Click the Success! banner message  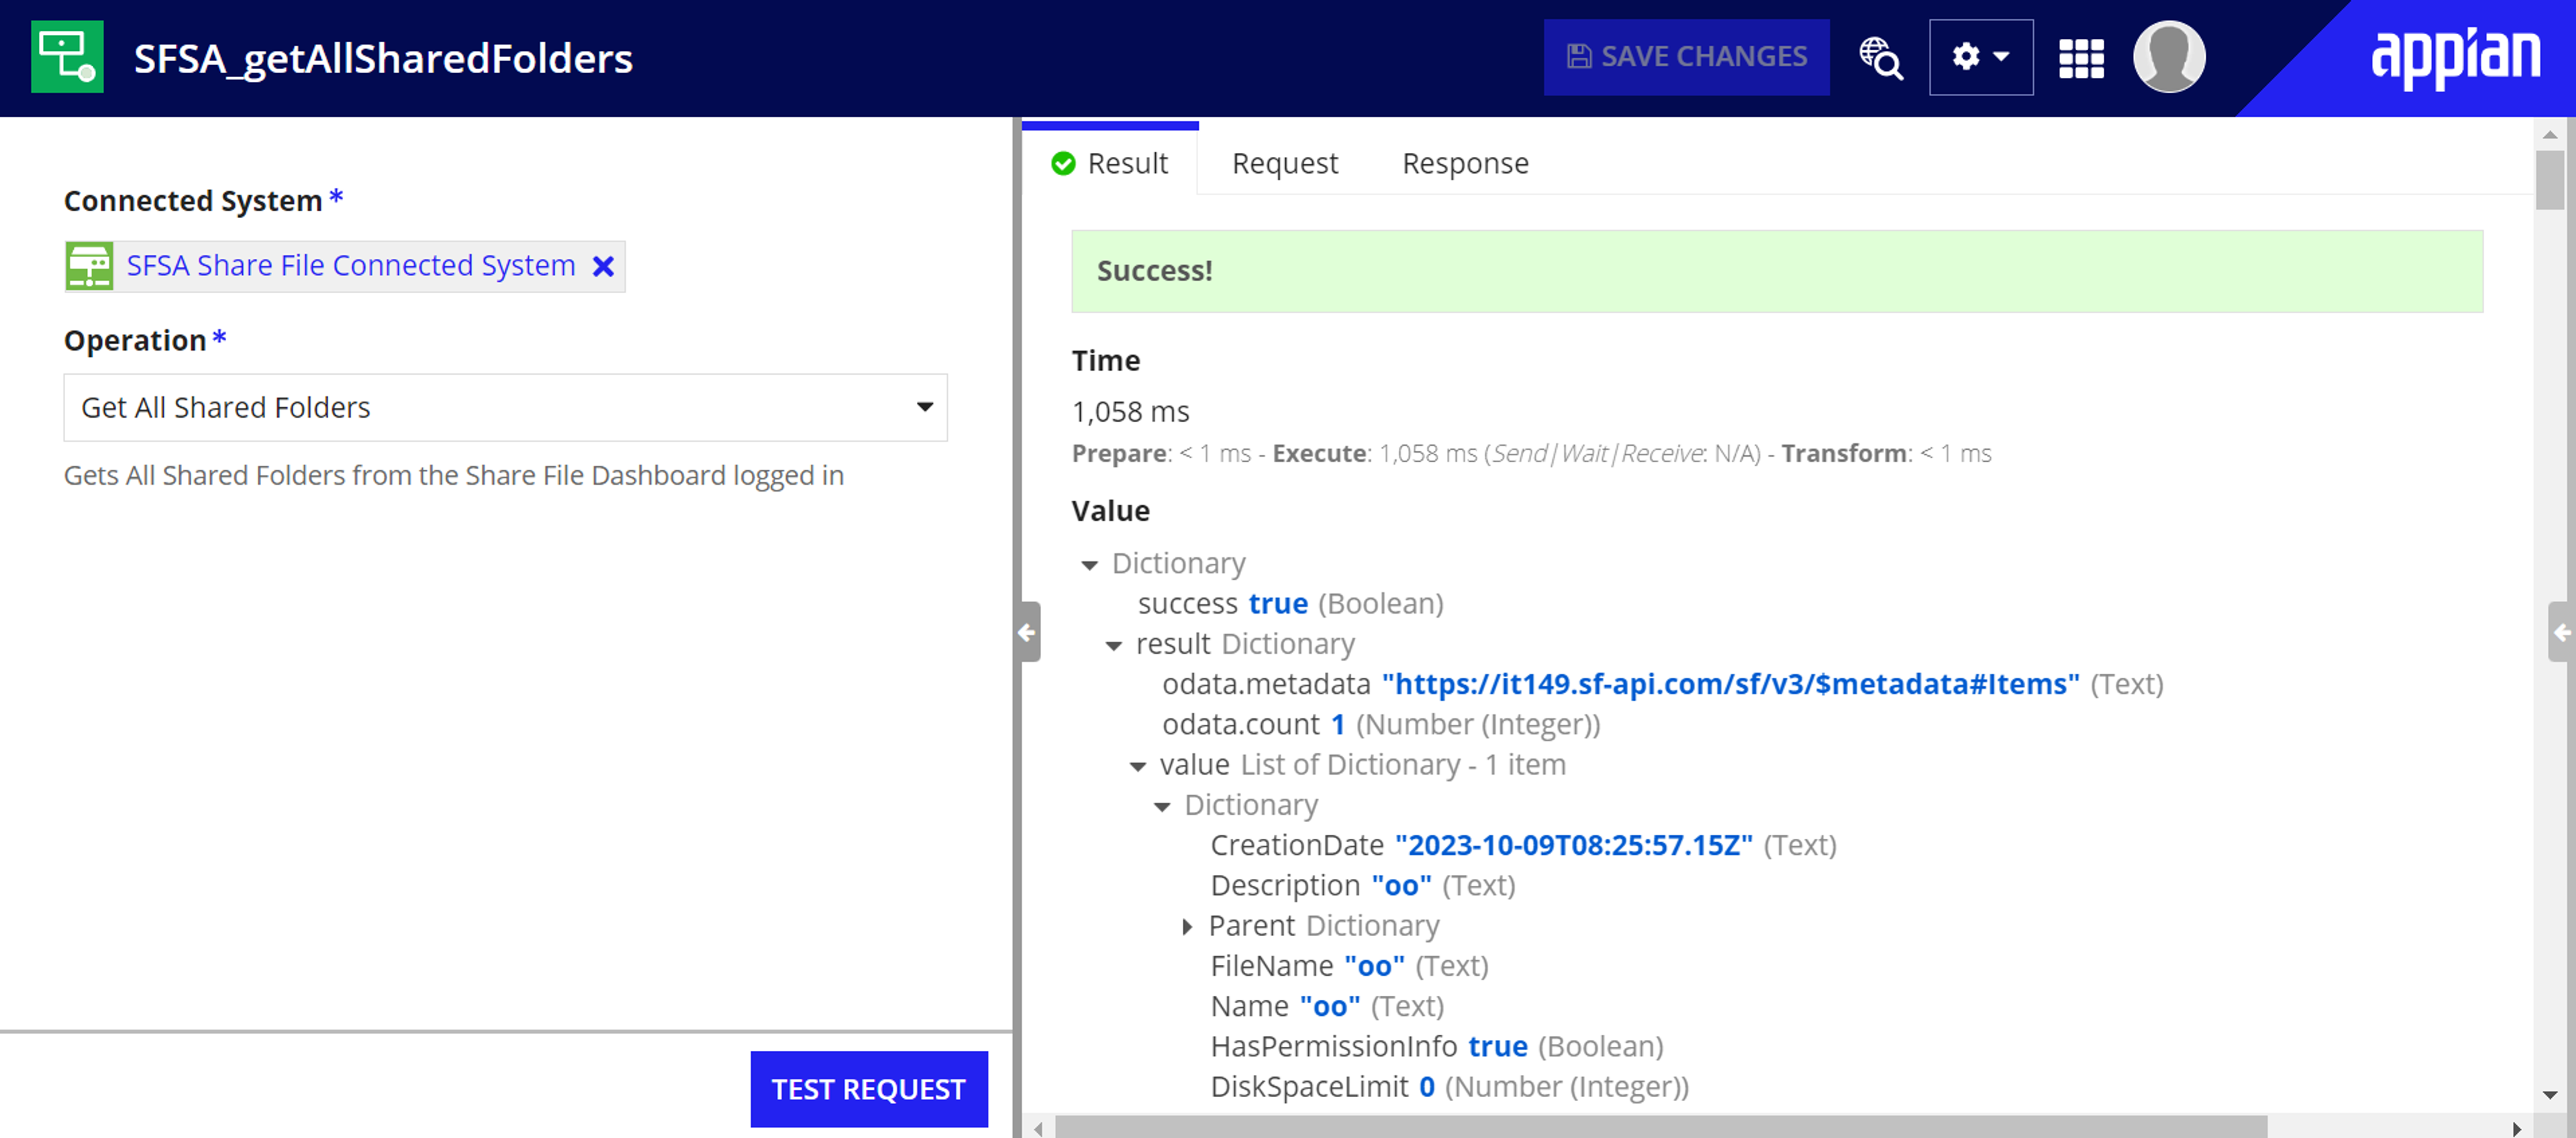[1776, 271]
